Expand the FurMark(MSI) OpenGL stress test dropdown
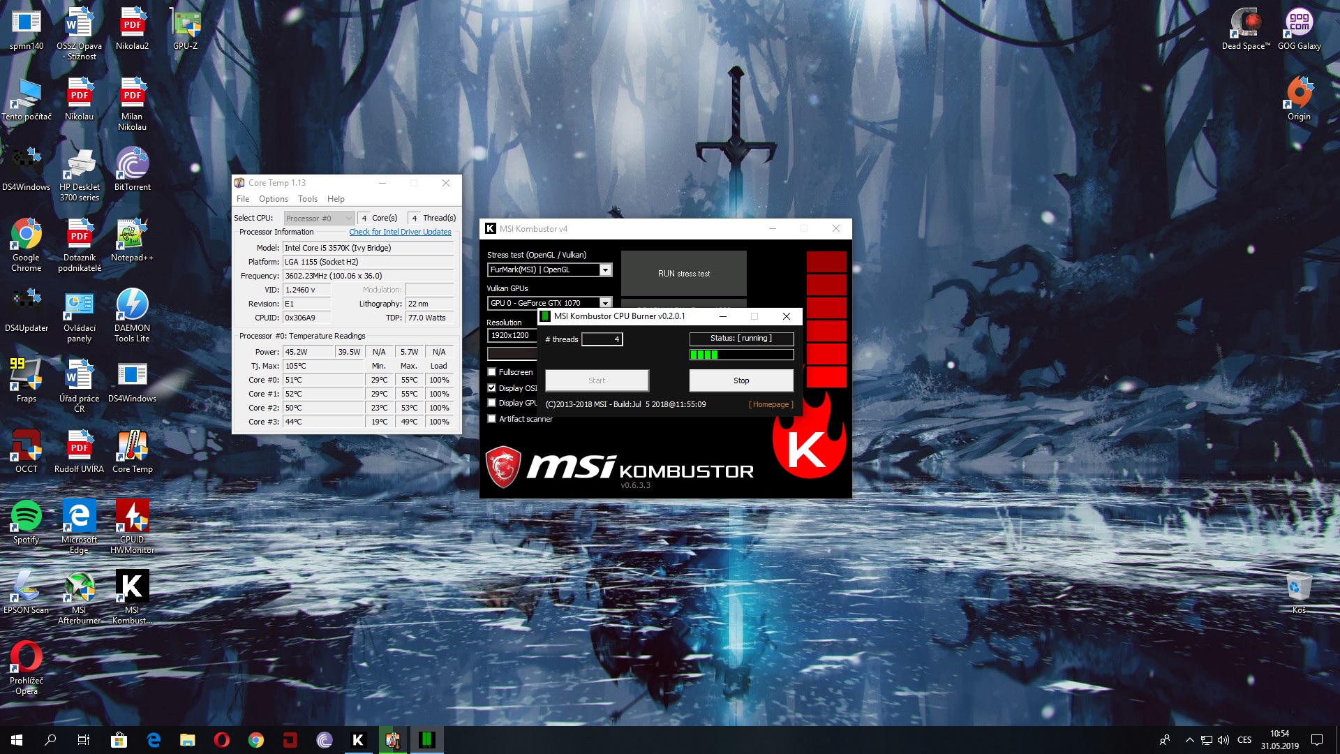This screenshot has width=1340, height=754. [606, 270]
